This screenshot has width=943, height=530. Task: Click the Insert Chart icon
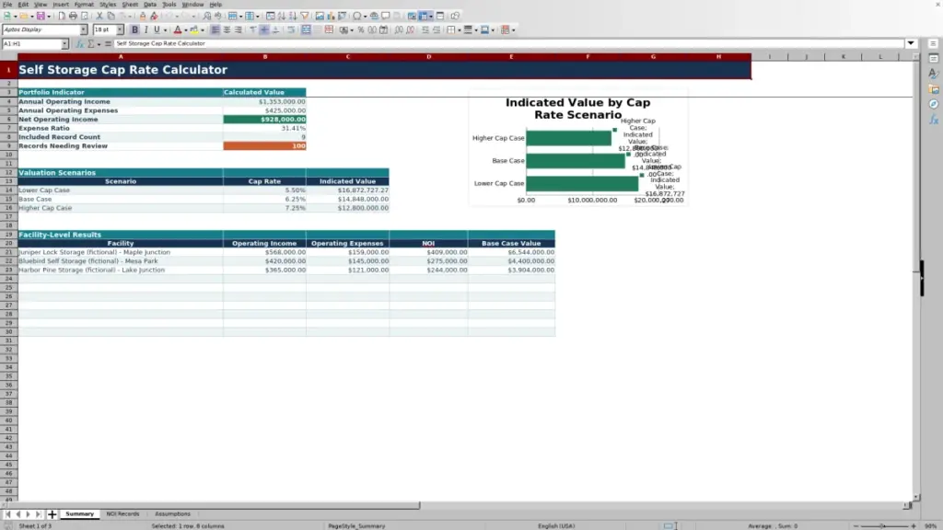[x=331, y=17]
